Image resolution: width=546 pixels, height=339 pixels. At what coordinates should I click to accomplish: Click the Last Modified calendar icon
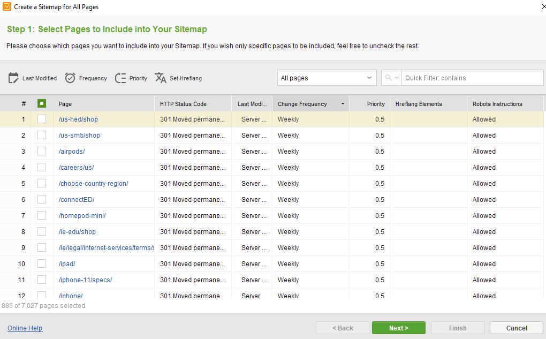13,78
